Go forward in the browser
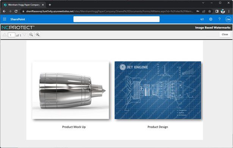233x148 pixels. (10, 11)
